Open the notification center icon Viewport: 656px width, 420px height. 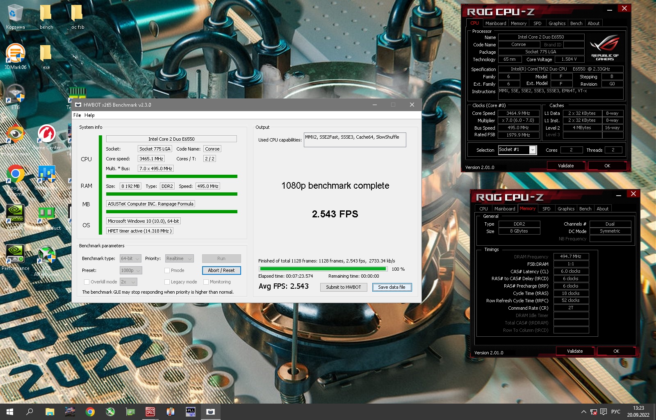(x=604, y=412)
